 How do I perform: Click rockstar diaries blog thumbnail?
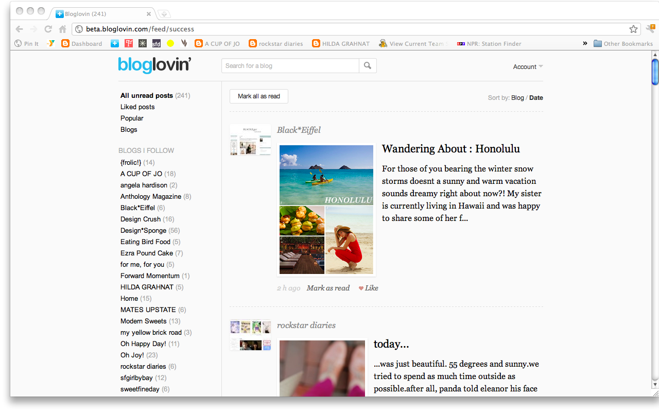[x=250, y=335]
